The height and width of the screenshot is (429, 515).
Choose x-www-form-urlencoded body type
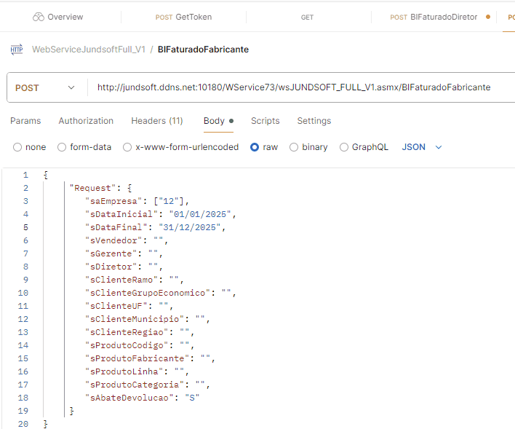click(128, 147)
